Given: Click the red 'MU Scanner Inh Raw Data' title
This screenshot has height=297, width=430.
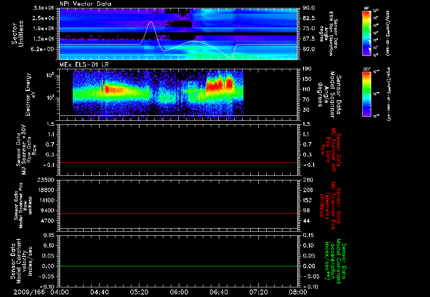Looking at the screenshot, I should (331, 150).
